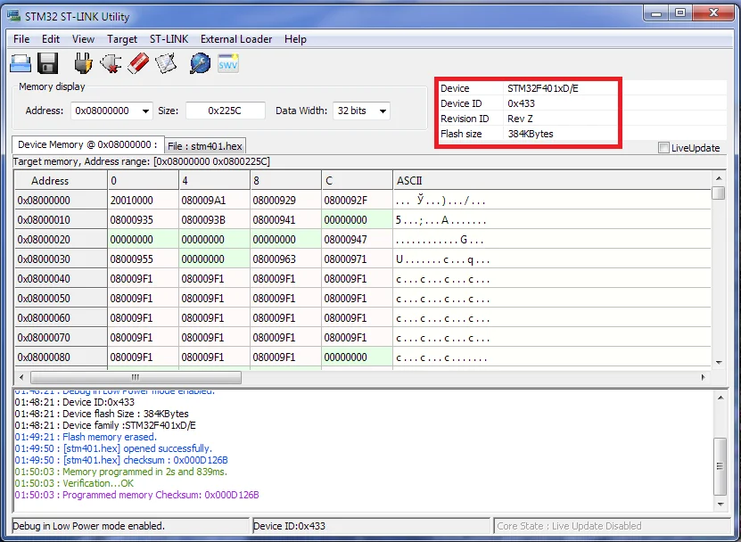Select cell 08000963
Viewport: 741px width, 542px height.
pos(285,259)
